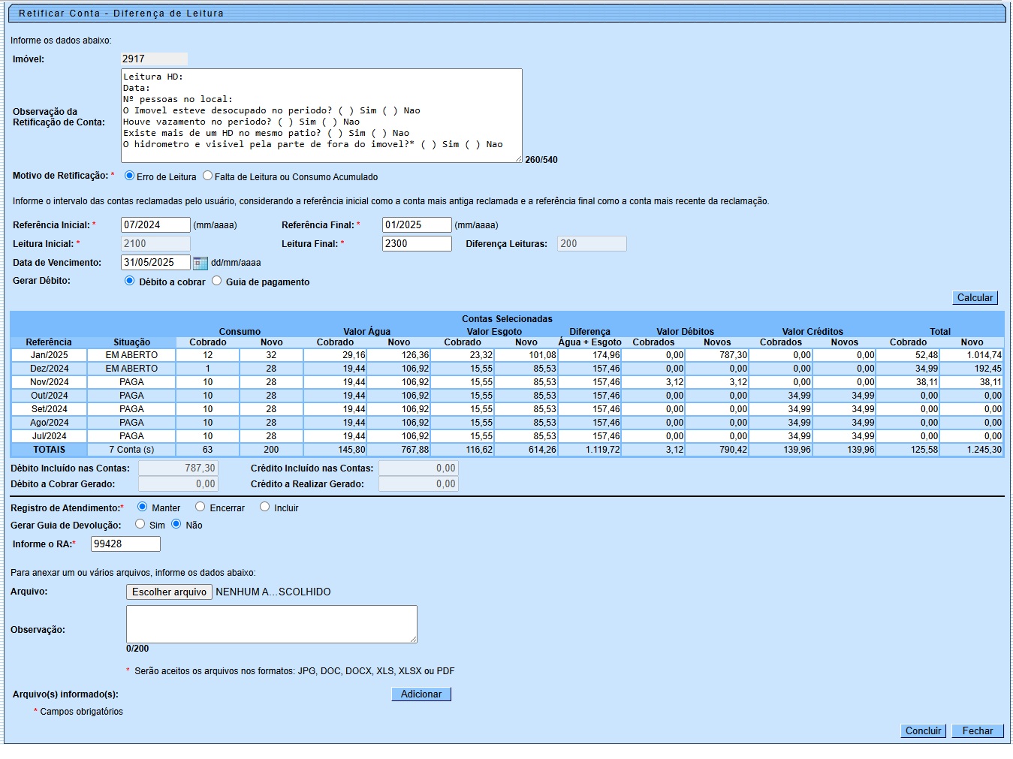Viewport: 1013px width, 759px height.
Task: Set Registro de Atendimento to Encerrar
Action: (x=200, y=507)
